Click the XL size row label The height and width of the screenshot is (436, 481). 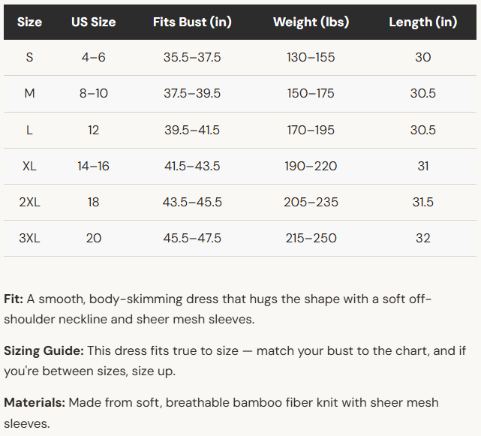pos(29,167)
